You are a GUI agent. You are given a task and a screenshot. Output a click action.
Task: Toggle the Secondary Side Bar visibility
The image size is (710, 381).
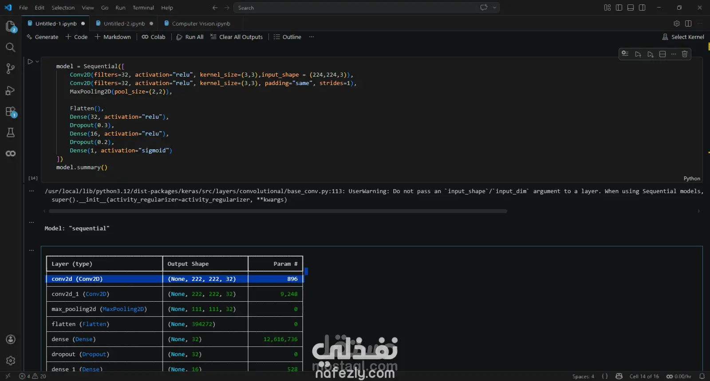(642, 8)
